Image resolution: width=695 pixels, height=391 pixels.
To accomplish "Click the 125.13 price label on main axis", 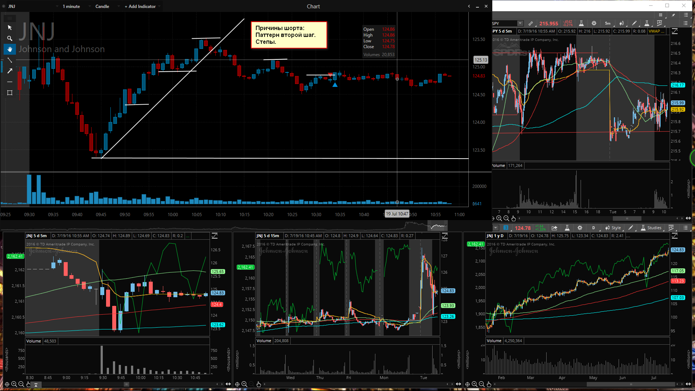I will [481, 60].
